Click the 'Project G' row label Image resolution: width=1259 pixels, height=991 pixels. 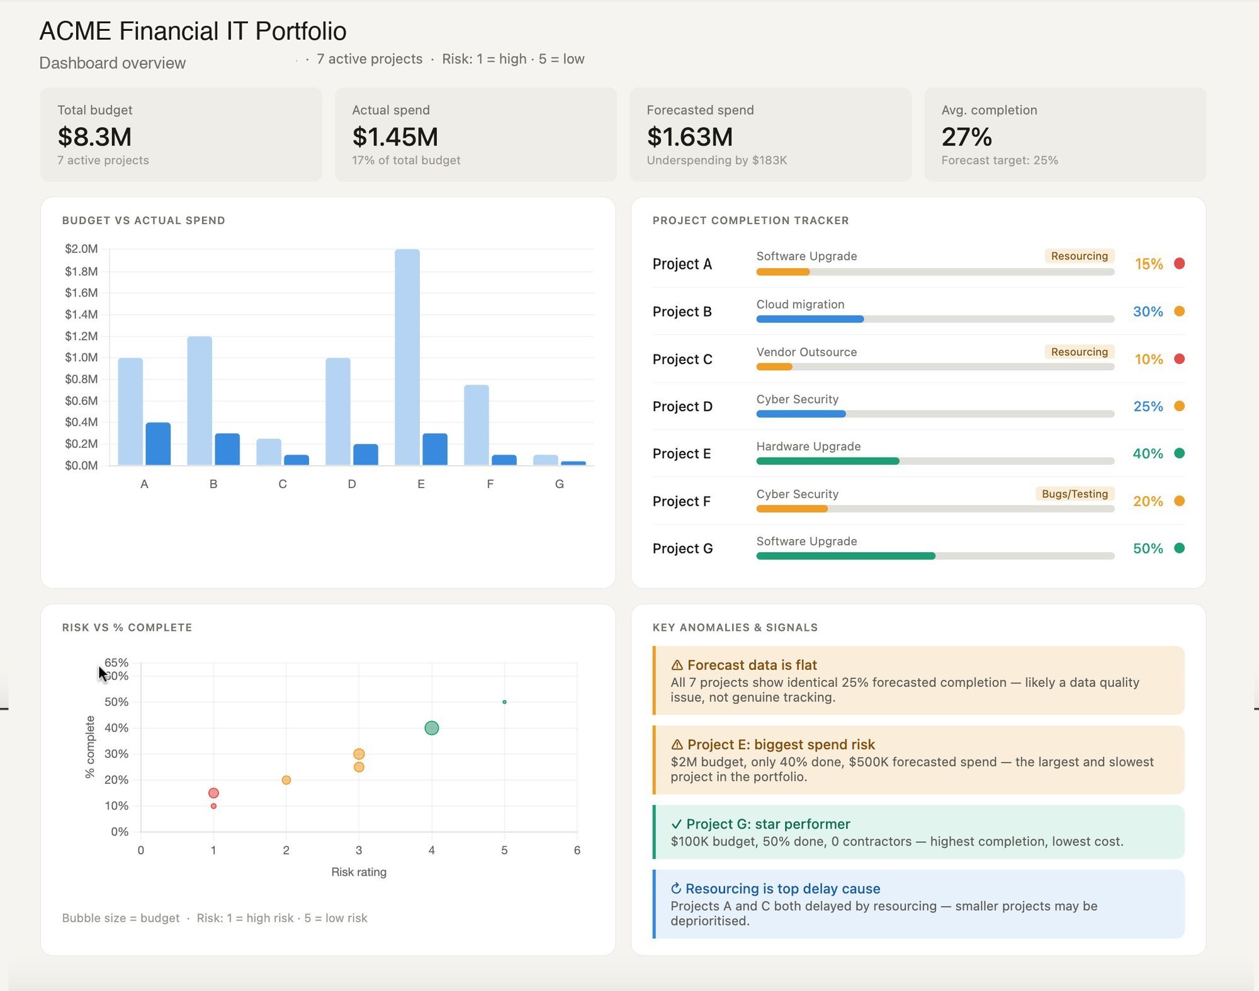click(682, 549)
